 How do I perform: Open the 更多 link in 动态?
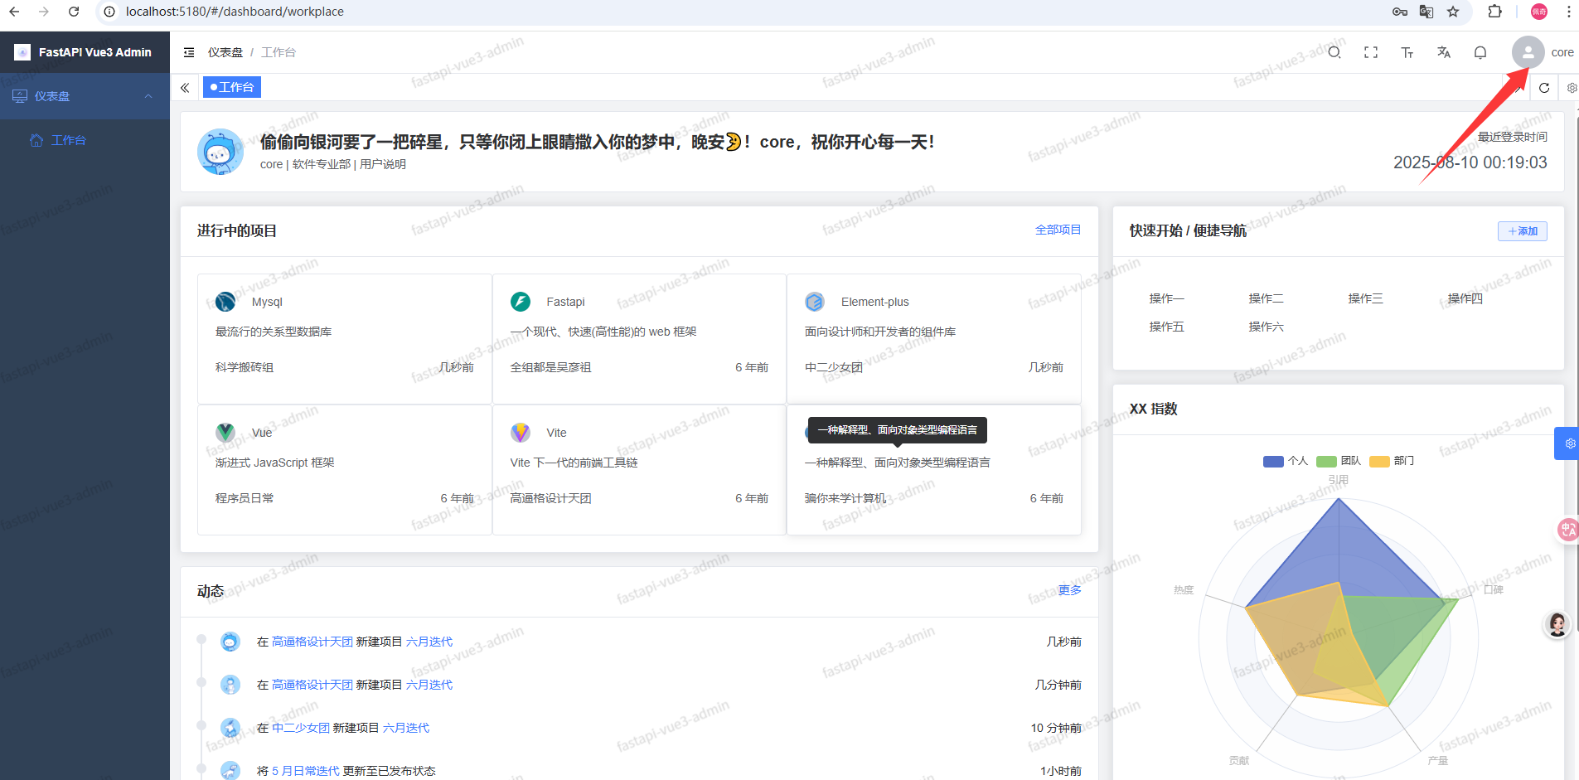pyautogui.click(x=1069, y=590)
